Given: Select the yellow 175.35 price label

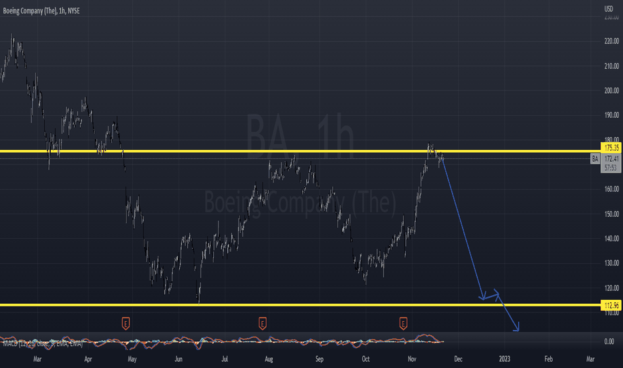Looking at the screenshot, I should [x=611, y=148].
